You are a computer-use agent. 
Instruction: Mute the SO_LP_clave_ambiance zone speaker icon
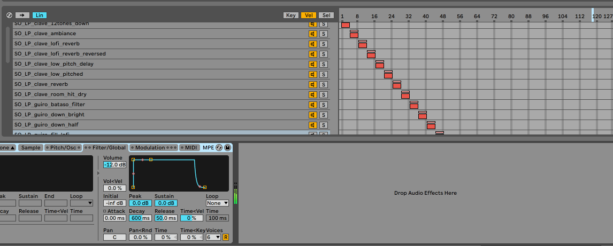tap(312, 34)
